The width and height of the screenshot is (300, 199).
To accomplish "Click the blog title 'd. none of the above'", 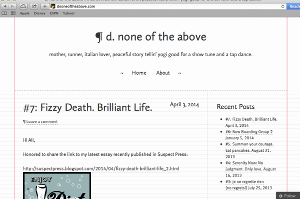I will click(151, 37).
